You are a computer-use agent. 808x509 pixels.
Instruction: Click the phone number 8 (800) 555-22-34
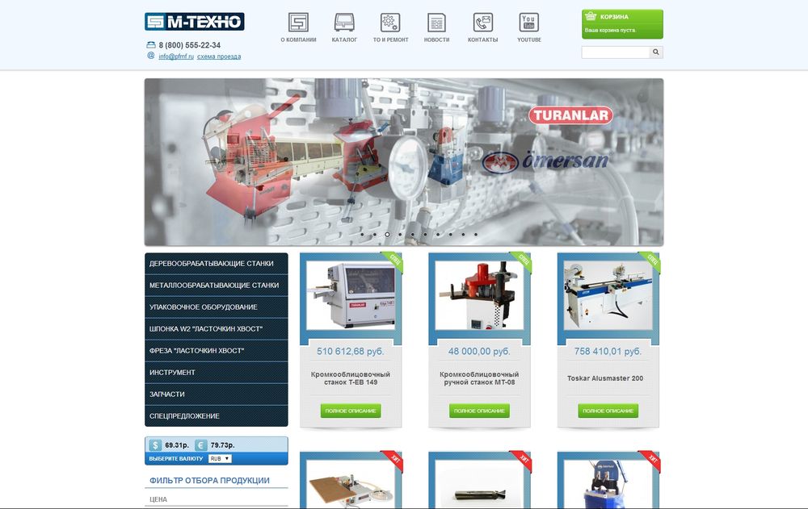coord(190,45)
